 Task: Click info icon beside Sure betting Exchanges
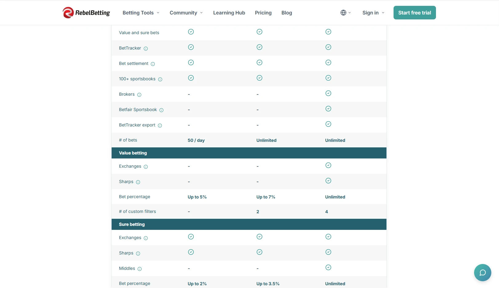tap(146, 238)
